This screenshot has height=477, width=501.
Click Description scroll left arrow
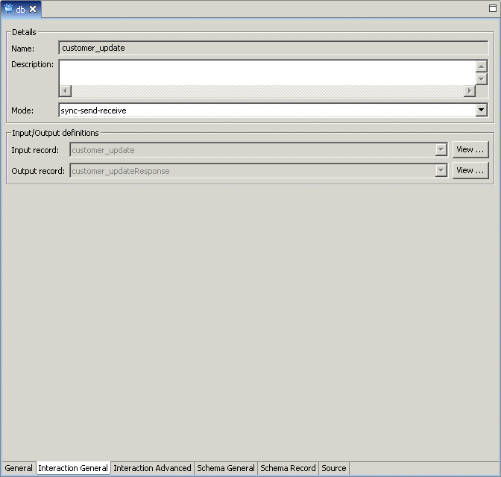65,91
